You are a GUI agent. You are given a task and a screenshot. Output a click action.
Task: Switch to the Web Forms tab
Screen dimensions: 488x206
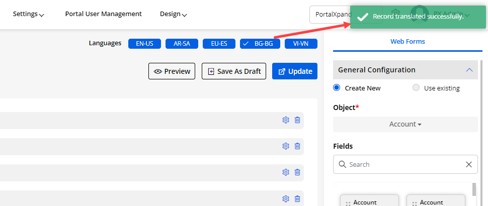click(408, 42)
